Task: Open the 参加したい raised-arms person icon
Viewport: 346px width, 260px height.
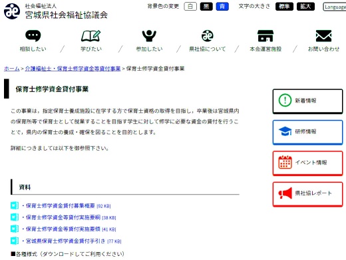Action: pos(149,36)
